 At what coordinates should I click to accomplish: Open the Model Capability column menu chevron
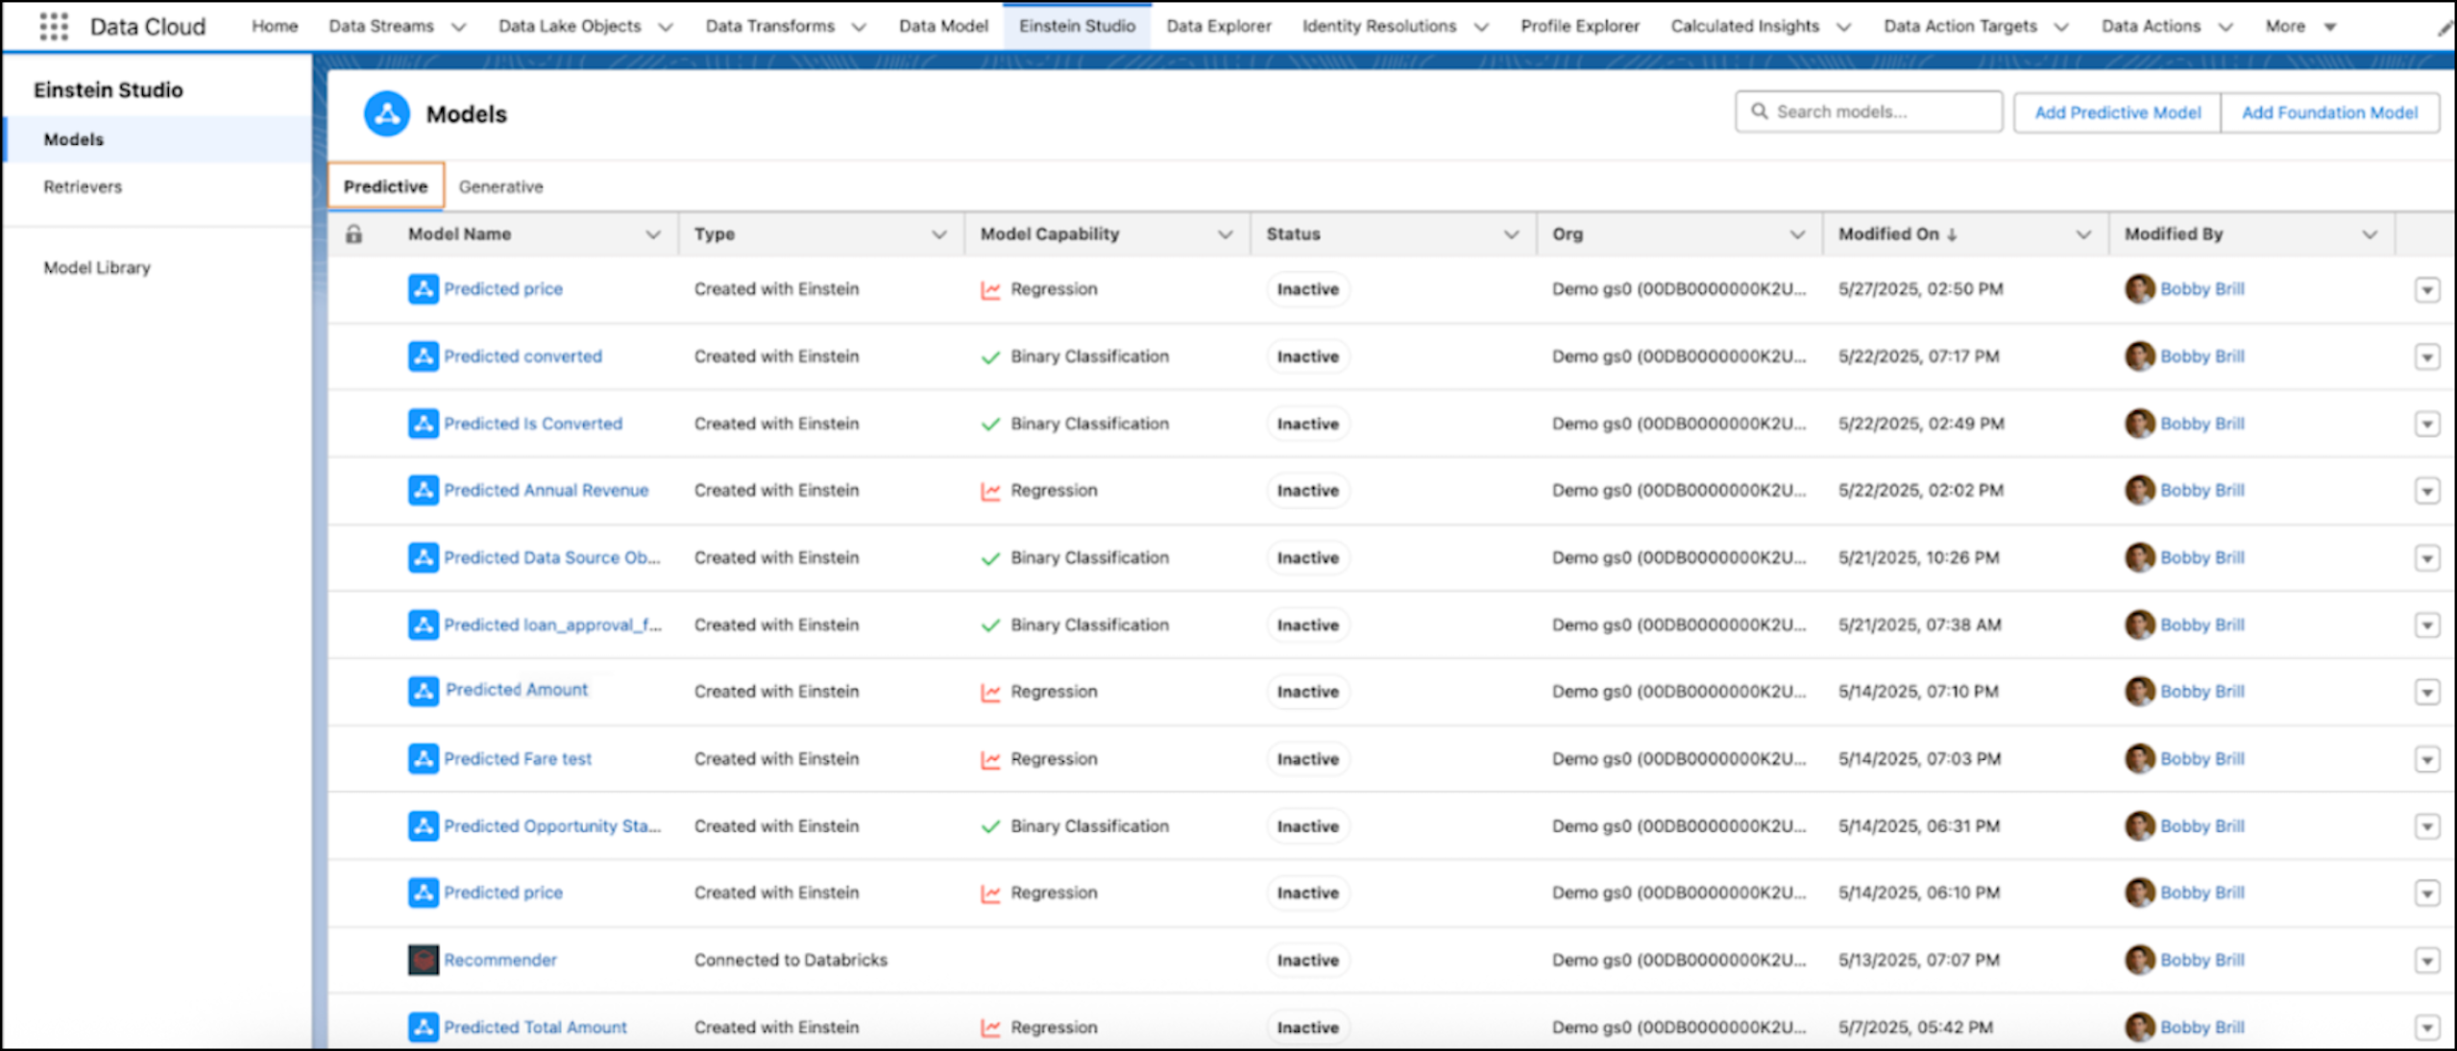pos(1226,234)
